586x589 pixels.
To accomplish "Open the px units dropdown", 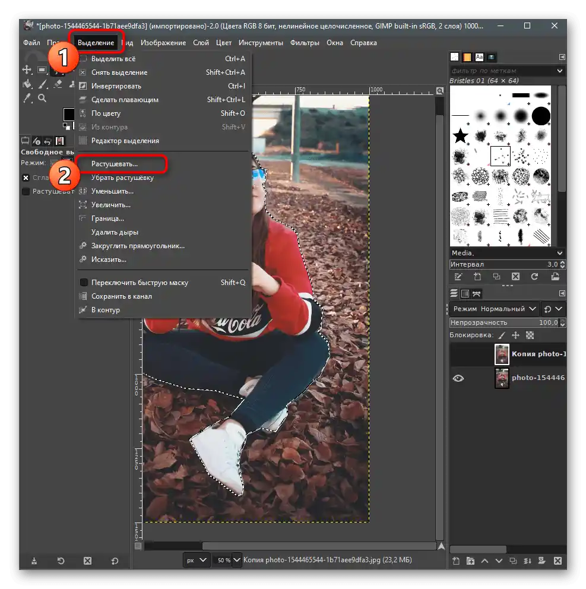I will pos(197,560).
